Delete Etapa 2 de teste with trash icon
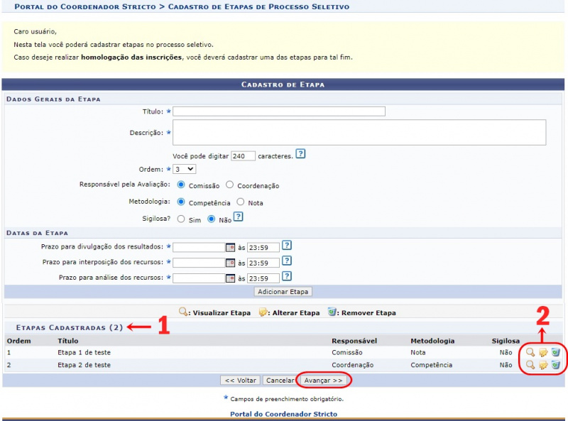 [556, 365]
